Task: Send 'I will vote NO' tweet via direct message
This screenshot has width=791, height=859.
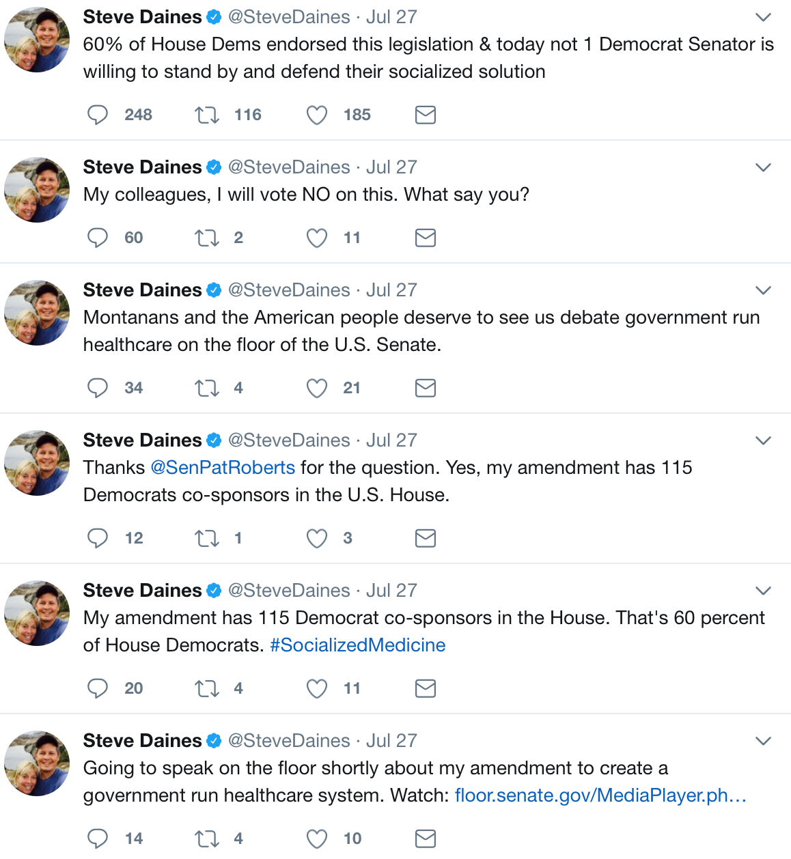Action: point(425,238)
